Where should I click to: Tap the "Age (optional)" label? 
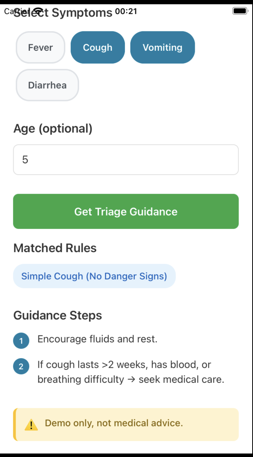tap(53, 128)
